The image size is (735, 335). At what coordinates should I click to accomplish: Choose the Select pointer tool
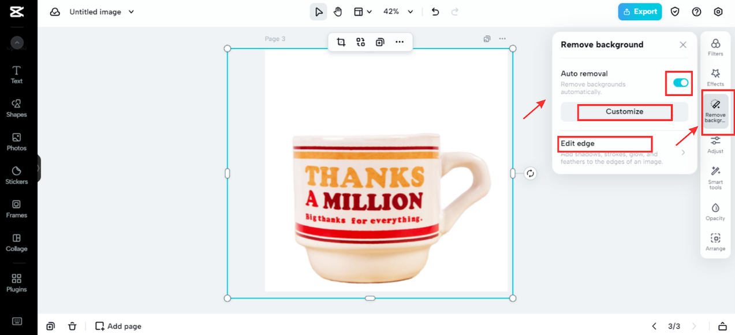point(318,12)
